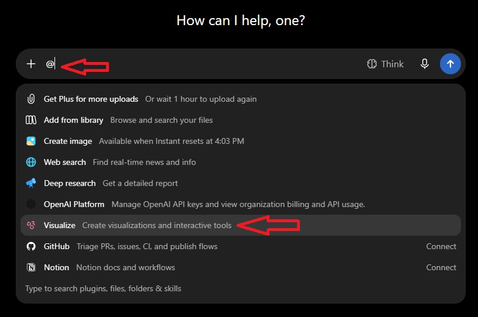This screenshot has width=478, height=317.
Task: Click 'Create visualizations and interactive tools' text
Action: tap(156, 225)
